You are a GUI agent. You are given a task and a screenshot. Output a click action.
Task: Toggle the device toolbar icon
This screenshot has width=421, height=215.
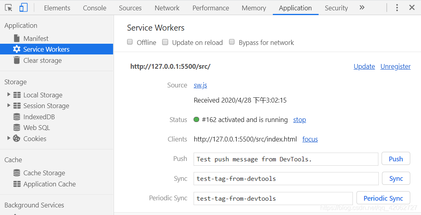23,8
